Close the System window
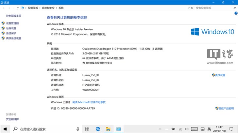This screenshot has width=238, height=133. 233,2
